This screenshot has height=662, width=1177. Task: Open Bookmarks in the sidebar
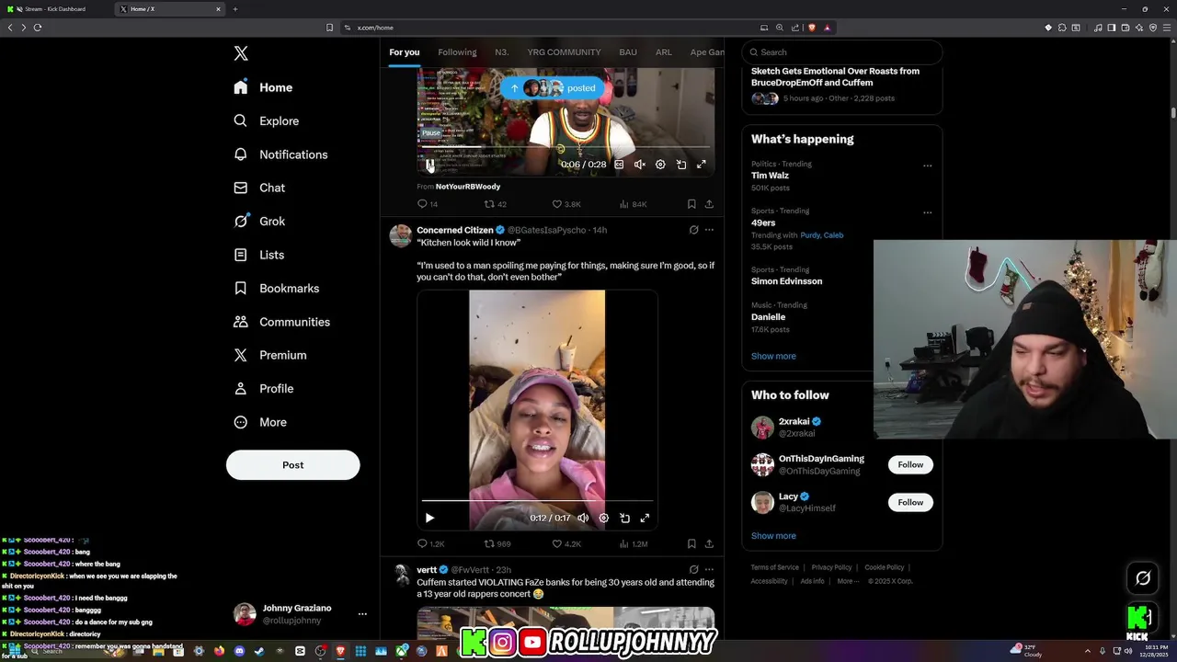[276, 288]
